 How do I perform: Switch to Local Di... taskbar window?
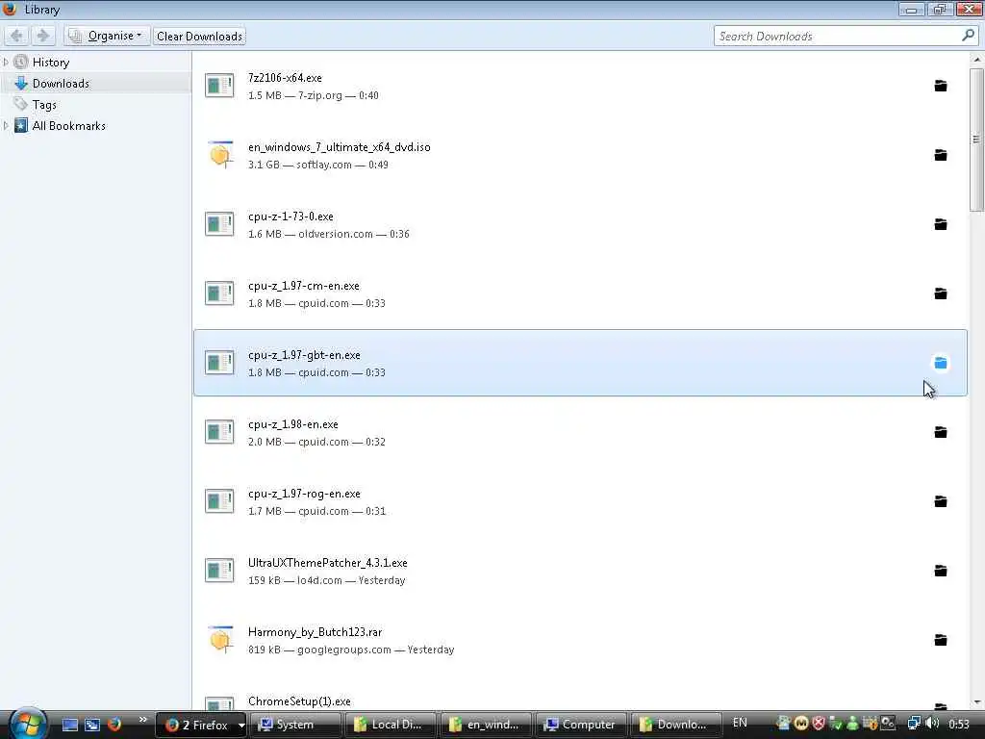click(x=391, y=726)
